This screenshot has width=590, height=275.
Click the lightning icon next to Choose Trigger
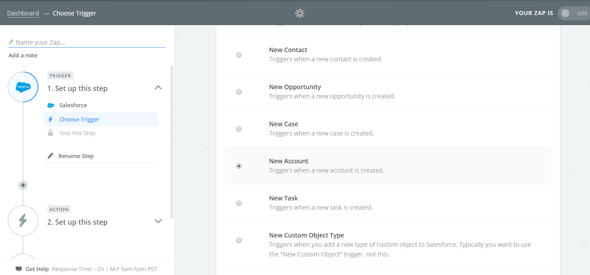[50, 119]
